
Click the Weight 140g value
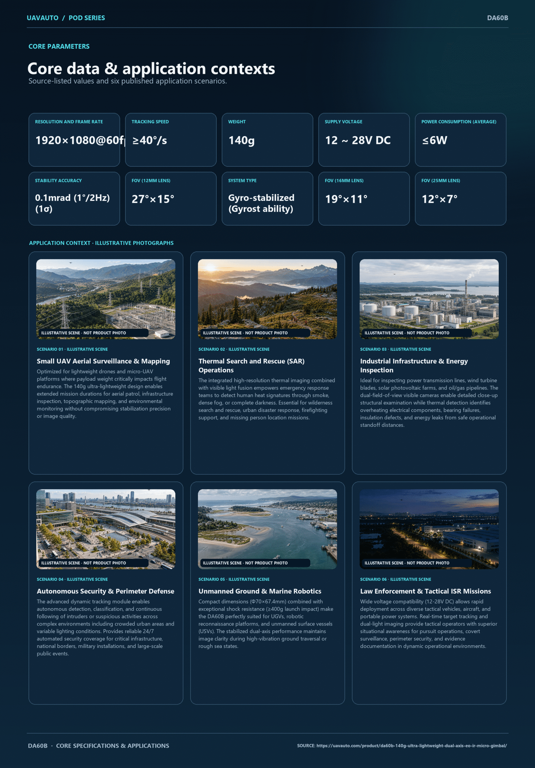tap(241, 140)
